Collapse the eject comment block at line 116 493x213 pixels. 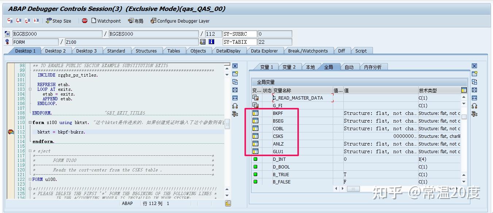pos(30,151)
